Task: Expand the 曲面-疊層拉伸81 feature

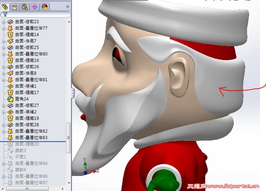Action: tap(4, 80)
